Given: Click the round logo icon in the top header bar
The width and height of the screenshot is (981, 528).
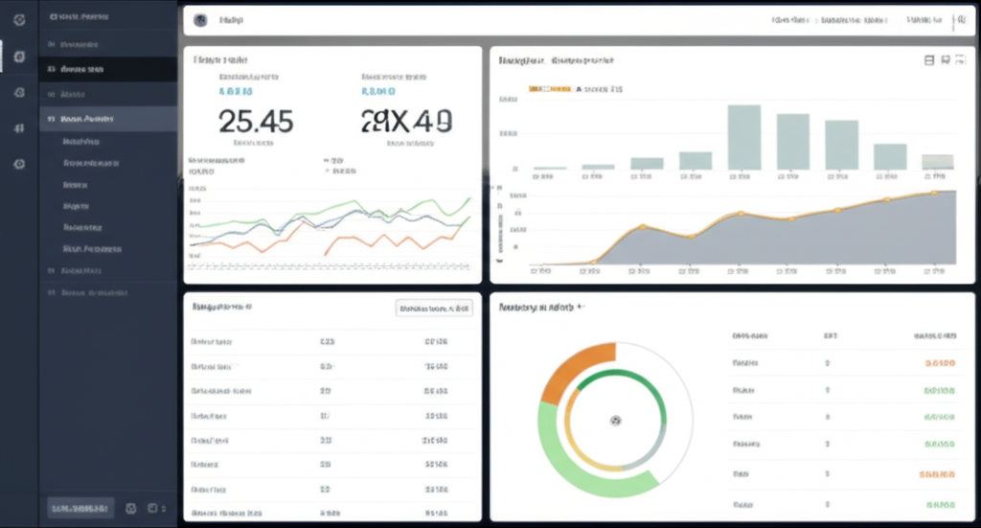Looking at the screenshot, I should [200, 20].
